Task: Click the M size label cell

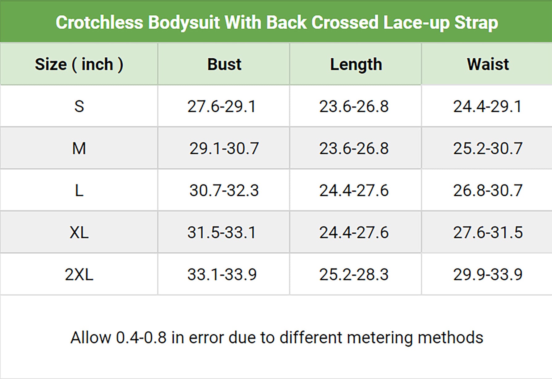Action: tap(79, 148)
